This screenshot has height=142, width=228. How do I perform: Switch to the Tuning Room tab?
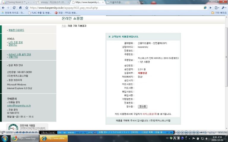(x=18, y=2)
